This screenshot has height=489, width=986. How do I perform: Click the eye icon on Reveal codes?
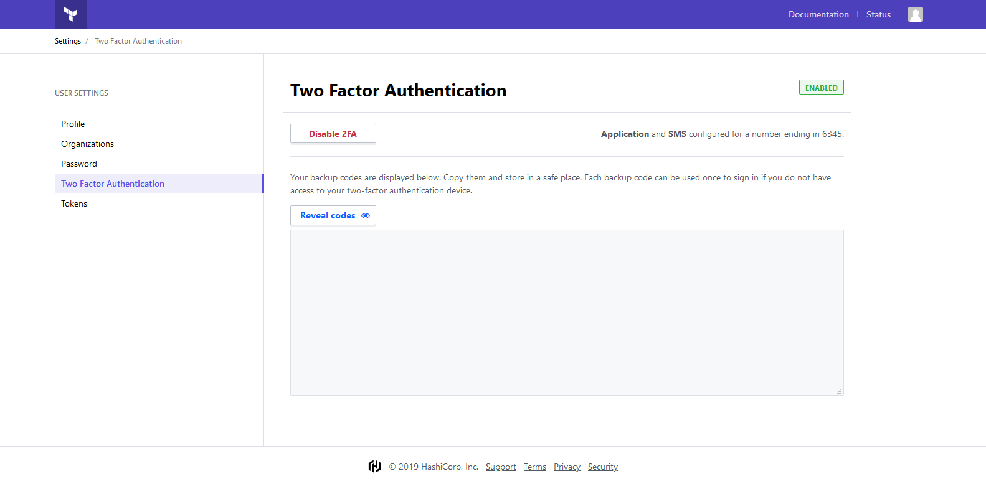pos(366,215)
